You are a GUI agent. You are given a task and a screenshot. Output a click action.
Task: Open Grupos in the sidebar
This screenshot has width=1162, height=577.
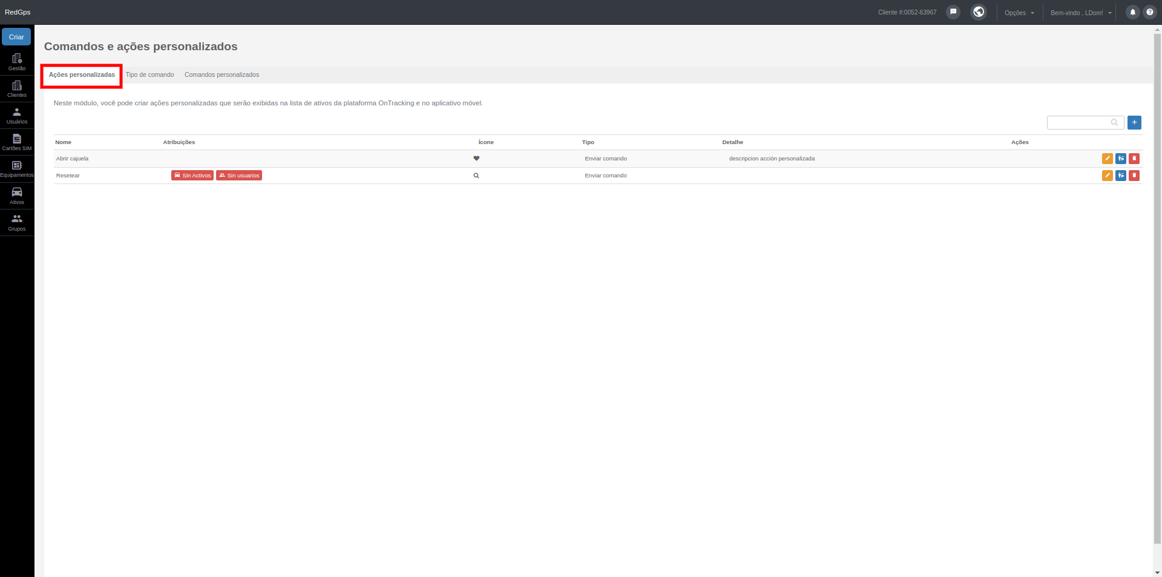coord(17,222)
